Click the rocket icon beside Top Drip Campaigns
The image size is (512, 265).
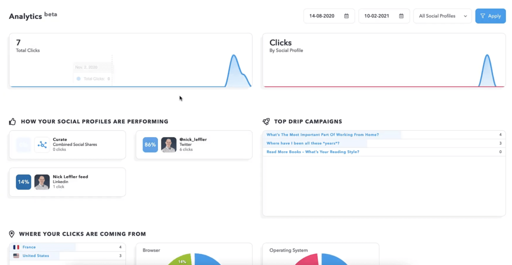266,122
